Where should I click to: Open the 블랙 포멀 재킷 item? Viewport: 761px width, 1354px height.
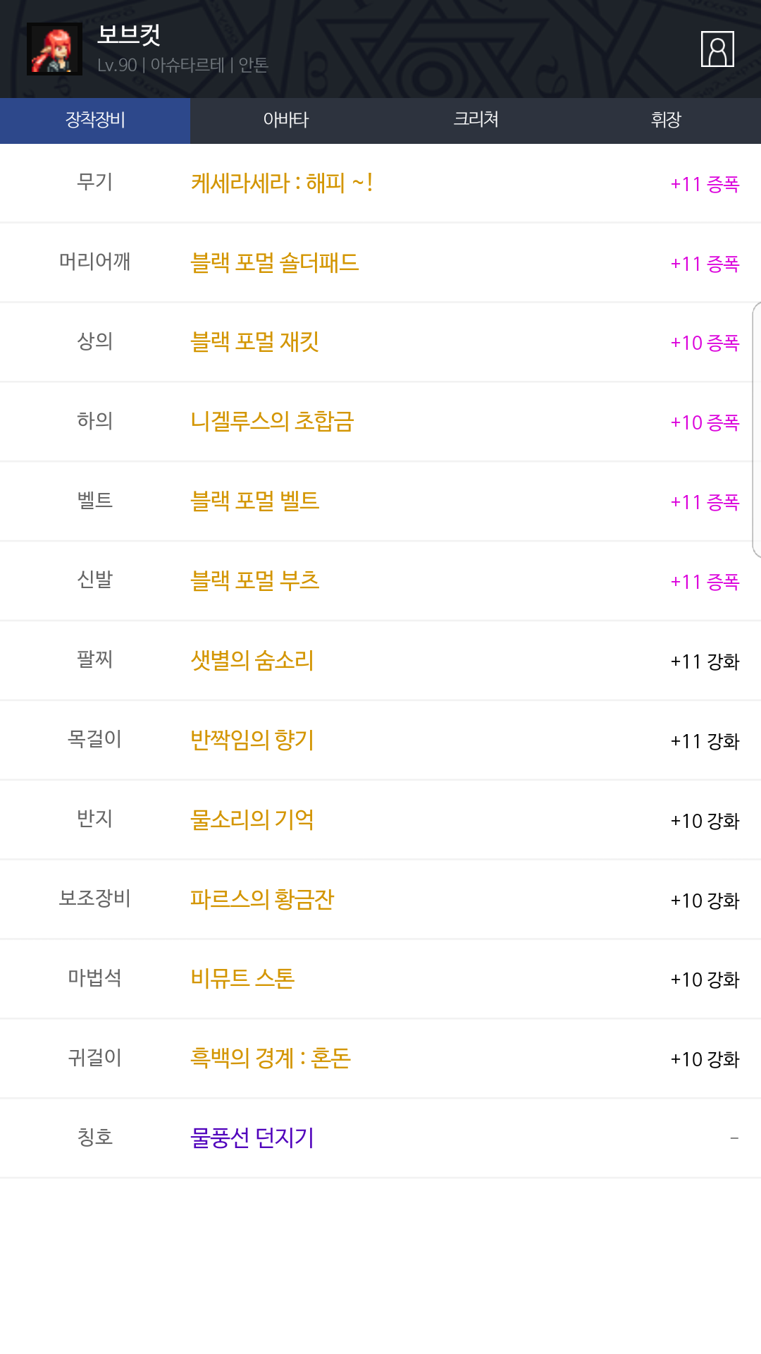coord(254,343)
